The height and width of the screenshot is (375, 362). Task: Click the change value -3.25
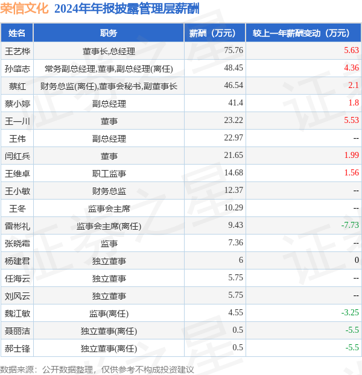coord(350,312)
